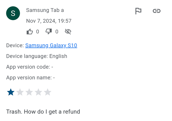The width and height of the screenshot is (172, 121).
Task: Select the first filled blue star
Action: 11,92
